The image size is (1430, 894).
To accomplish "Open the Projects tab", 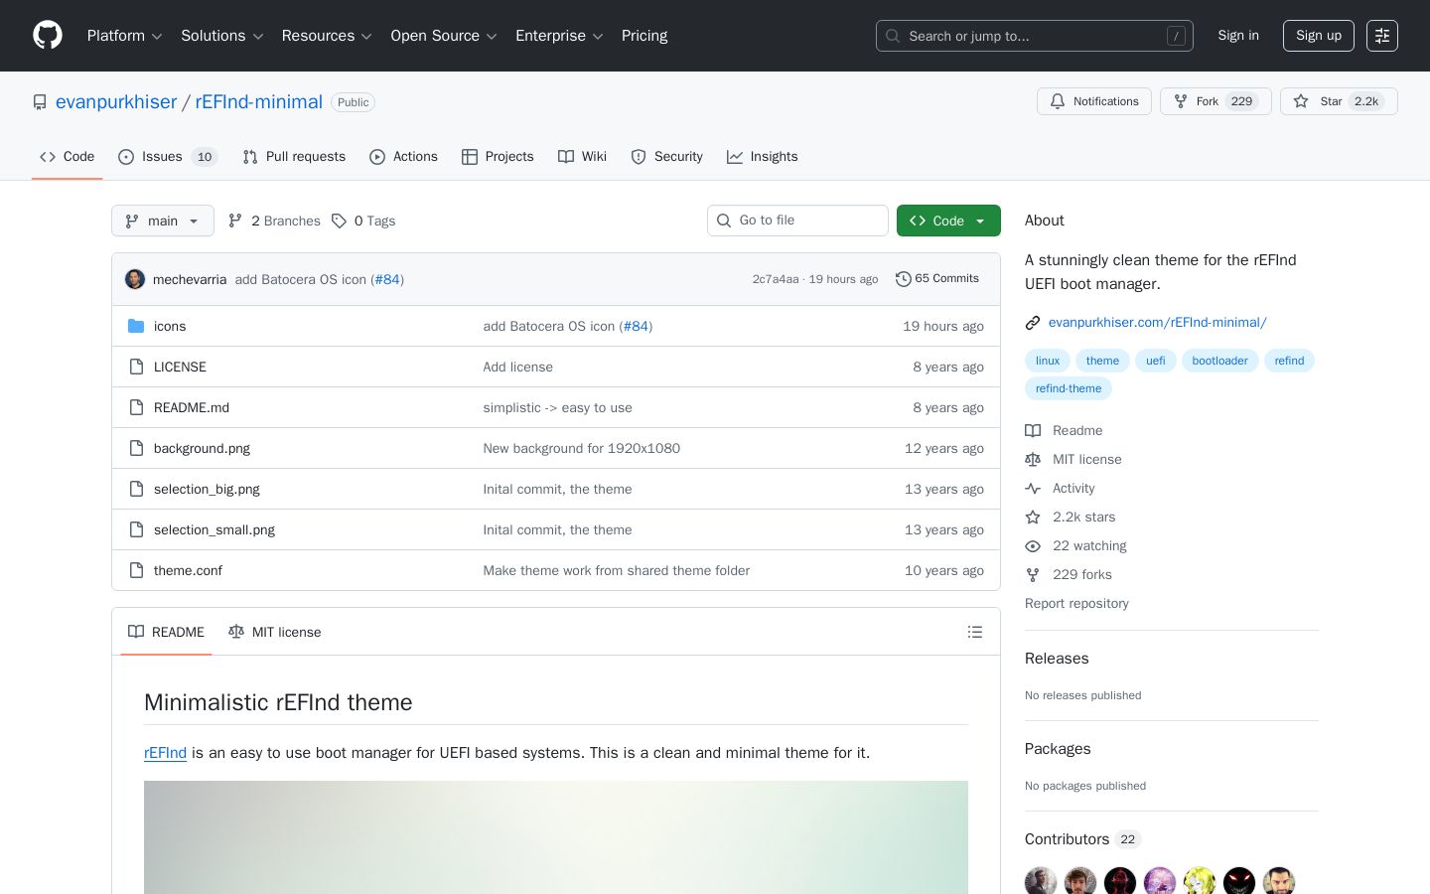I will [x=498, y=157].
